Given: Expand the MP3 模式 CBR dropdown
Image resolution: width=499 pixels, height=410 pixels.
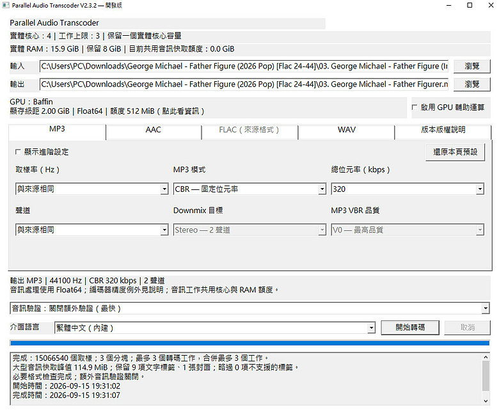Looking at the screenshot, I should (249, 189).
